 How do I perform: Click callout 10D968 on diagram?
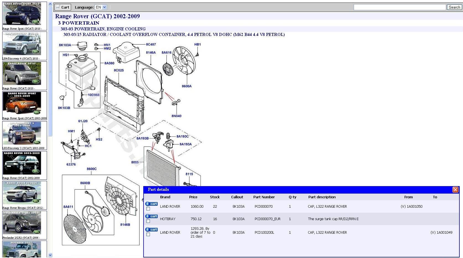(x=94, y=95)
